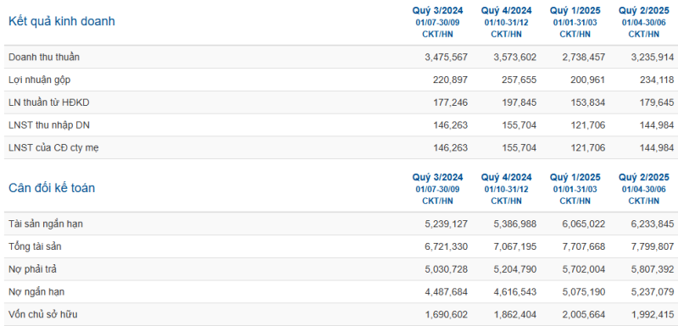Select Quý 2/2025 header in Kết quả kinh doanh
The height and width of the screenshot is (326, 678).
point(644,10)
